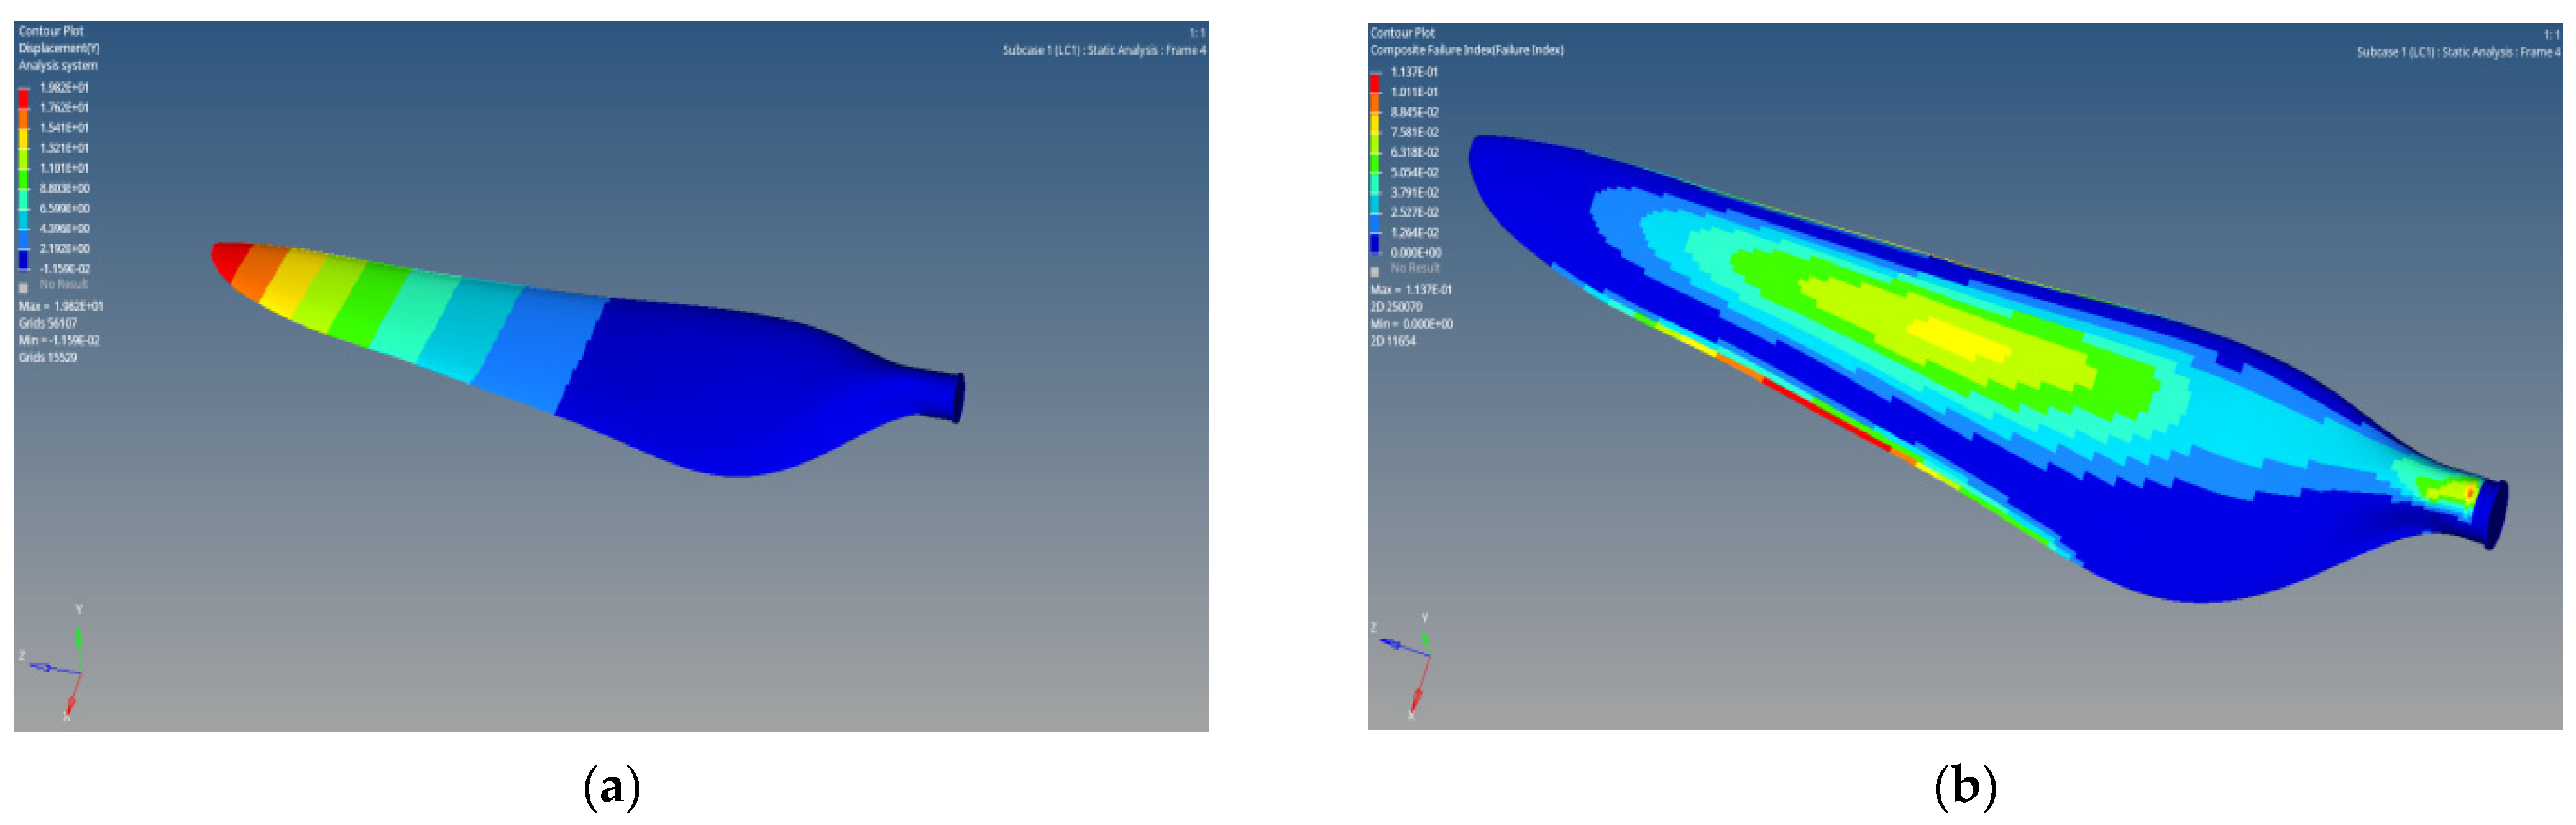Click Max = 1.982E+01 label in left plot
Screen dimensions: 2576x825
click(x=61, y=306)
